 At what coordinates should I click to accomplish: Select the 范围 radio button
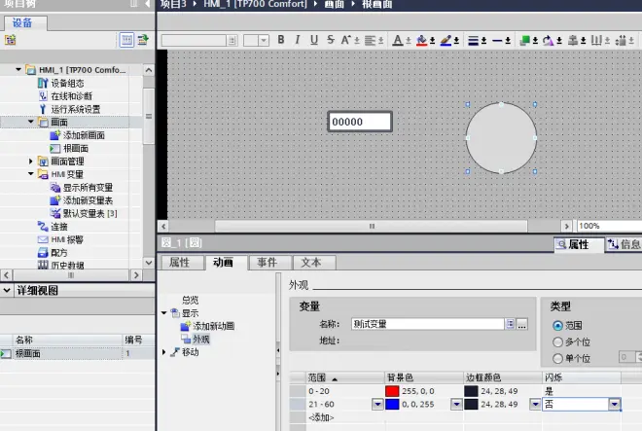tap(557, 326)
